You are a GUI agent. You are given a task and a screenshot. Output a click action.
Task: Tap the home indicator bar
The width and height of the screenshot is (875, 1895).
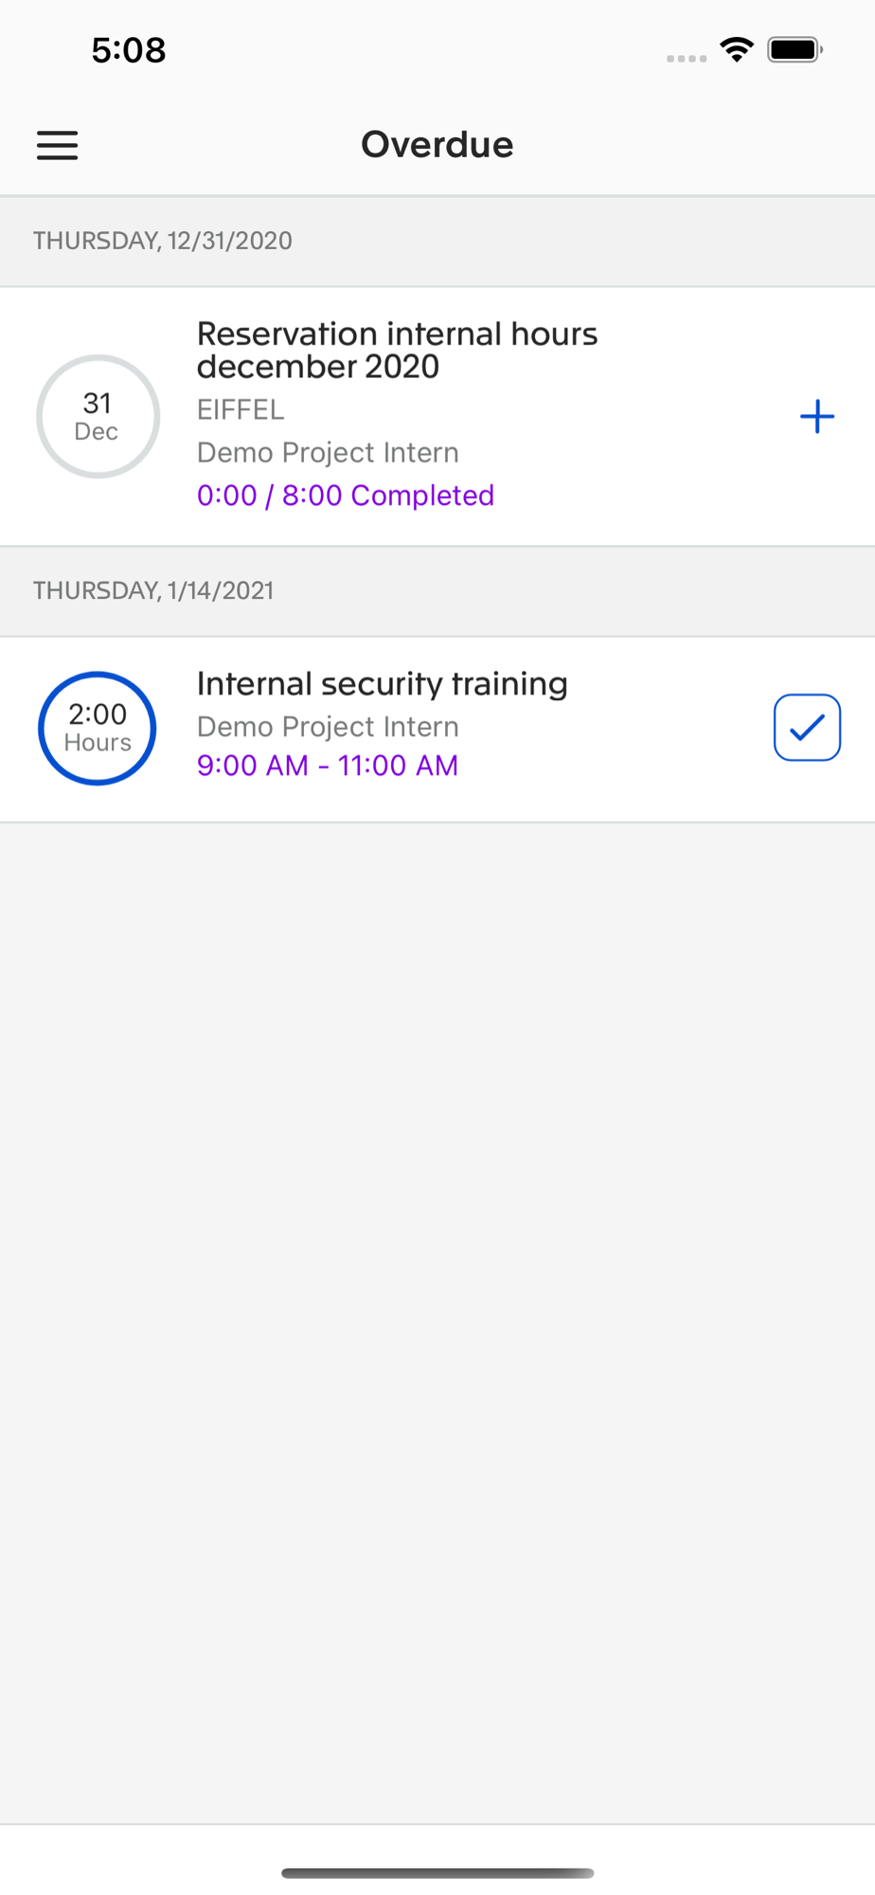(x=437, y=1872)
